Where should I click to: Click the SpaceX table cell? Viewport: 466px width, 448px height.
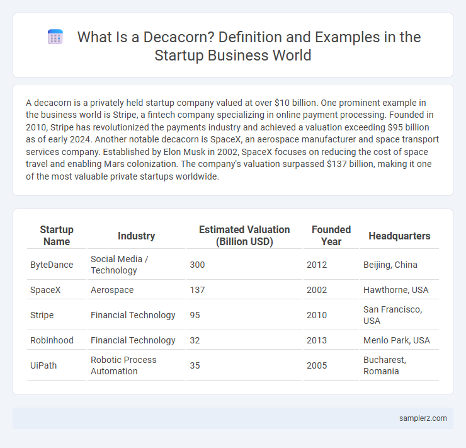pyautogui.click(x=57, y=290)
